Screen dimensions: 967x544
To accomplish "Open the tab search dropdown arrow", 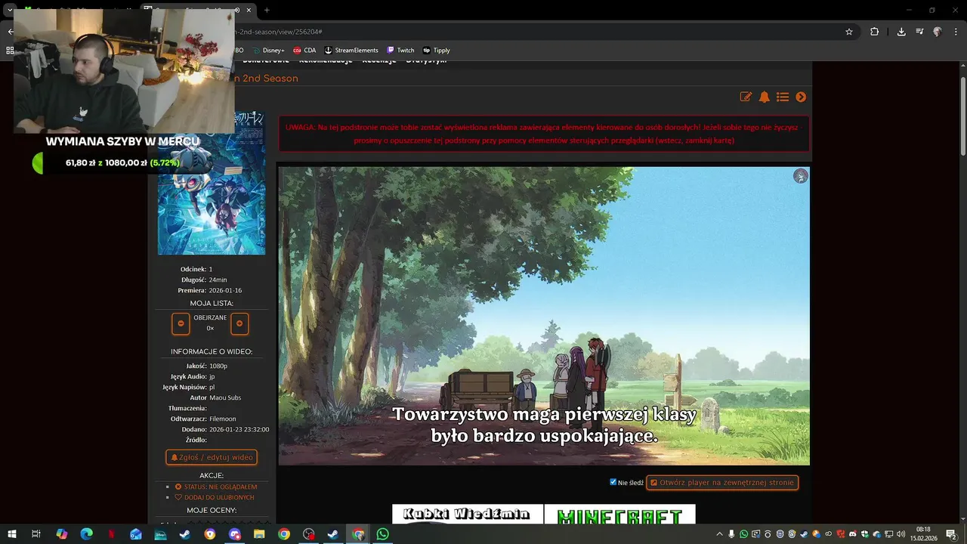I will click(10, 10).
